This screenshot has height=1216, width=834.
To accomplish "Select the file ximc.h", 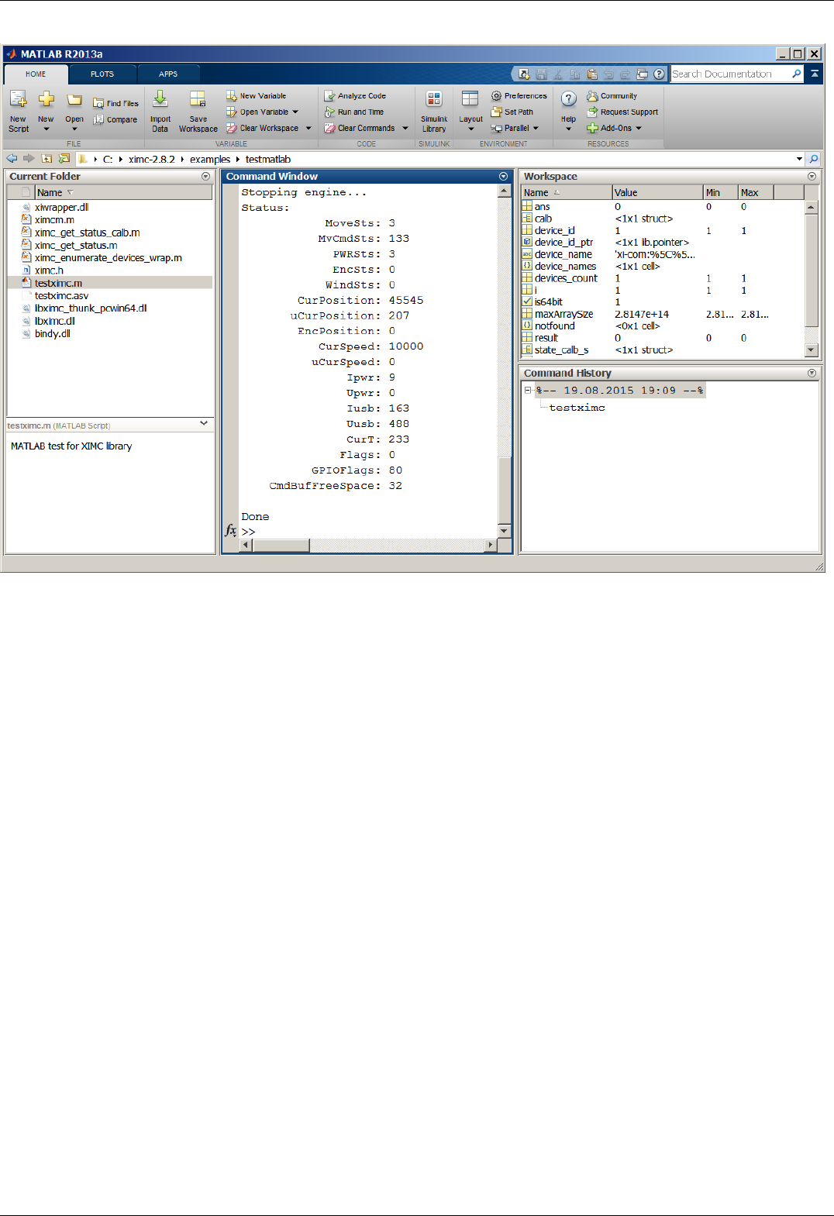I will (x=109, y=270).
